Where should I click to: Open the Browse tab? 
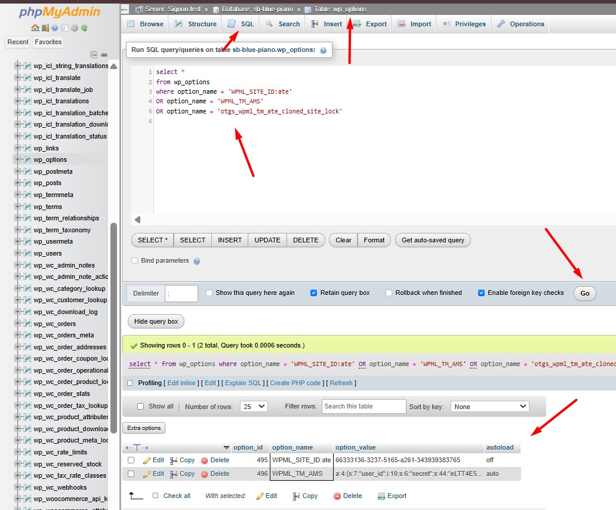146,24
